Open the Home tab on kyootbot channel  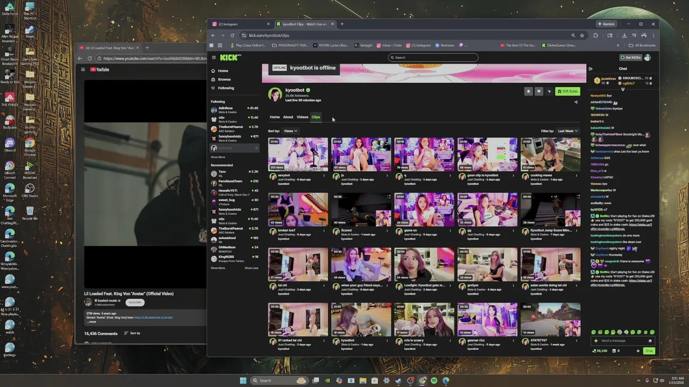point(275,117)
